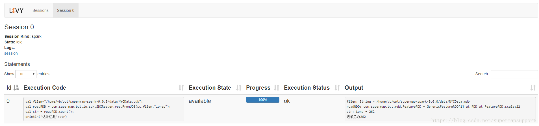This screenshot has height=126, width=539.
Task: Click the Output column header
Action: pos(354,88)
